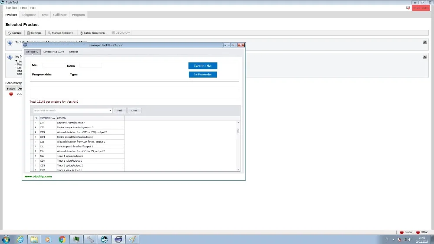Select the Devtool V2 tab
Image resolution: width=434 pixels, height=244 pixels.
tap(33, 52)
